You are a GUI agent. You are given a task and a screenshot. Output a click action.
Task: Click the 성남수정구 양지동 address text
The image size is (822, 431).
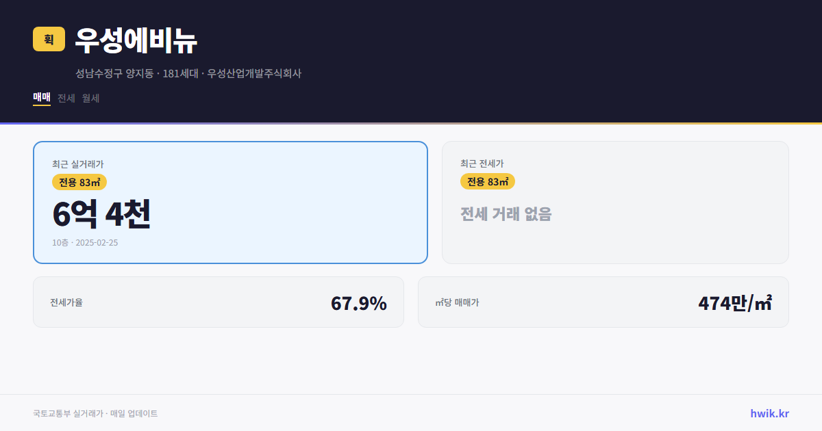tap(114, 74)
